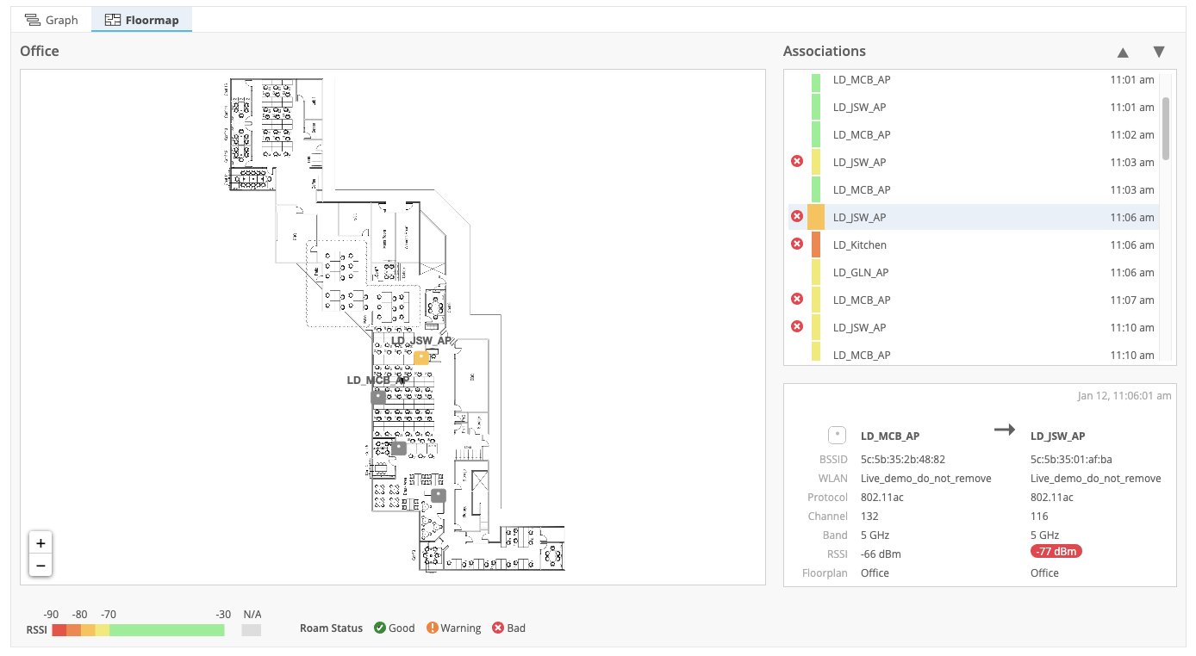Zoom in on the office floormap
Screen dimensions: 1196x656
[40, 543]
